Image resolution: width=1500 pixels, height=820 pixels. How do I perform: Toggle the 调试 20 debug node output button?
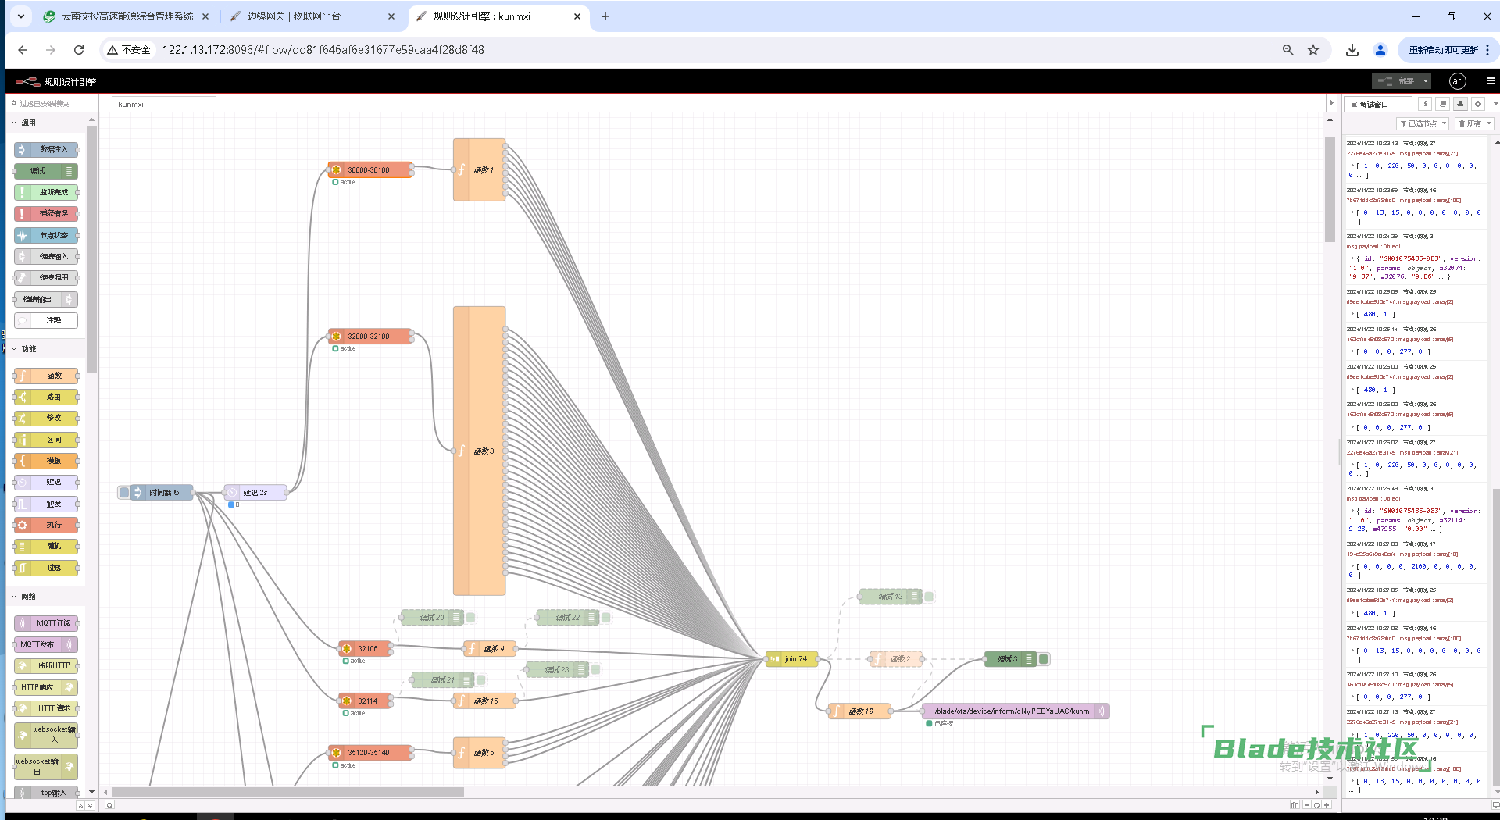click(x=471, y=618)
